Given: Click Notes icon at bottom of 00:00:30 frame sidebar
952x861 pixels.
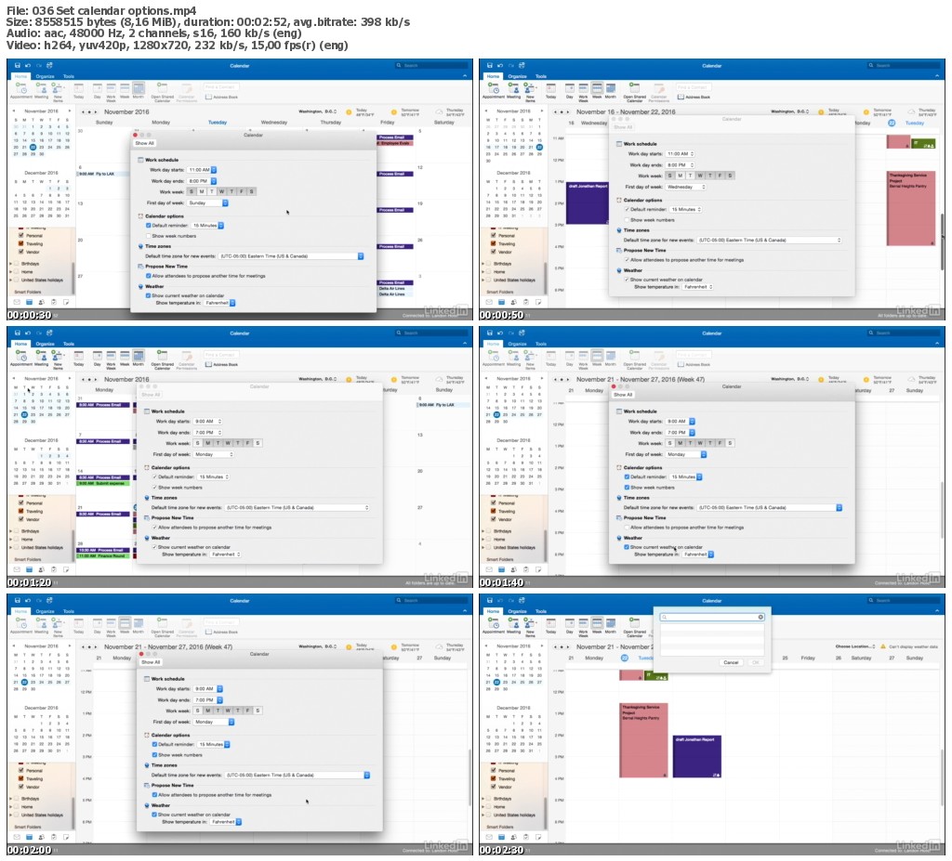Looking at the screenshot, I should [x=66, y=302].
